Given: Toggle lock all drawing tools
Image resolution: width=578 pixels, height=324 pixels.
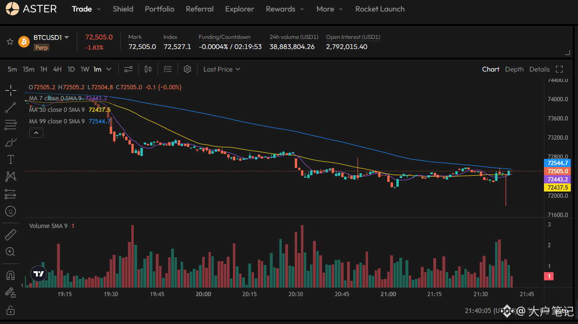Looking at the screenshot, I should click(11, 311).
